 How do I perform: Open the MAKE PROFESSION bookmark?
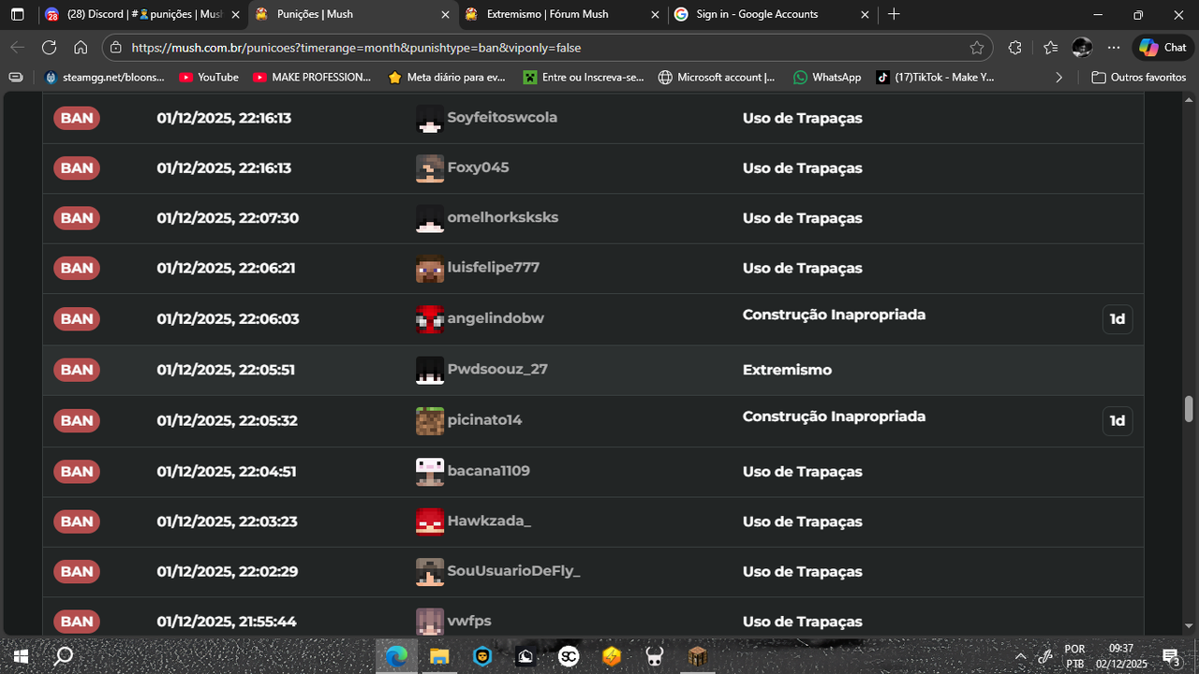pyautogui.click(x=313, y=78)
